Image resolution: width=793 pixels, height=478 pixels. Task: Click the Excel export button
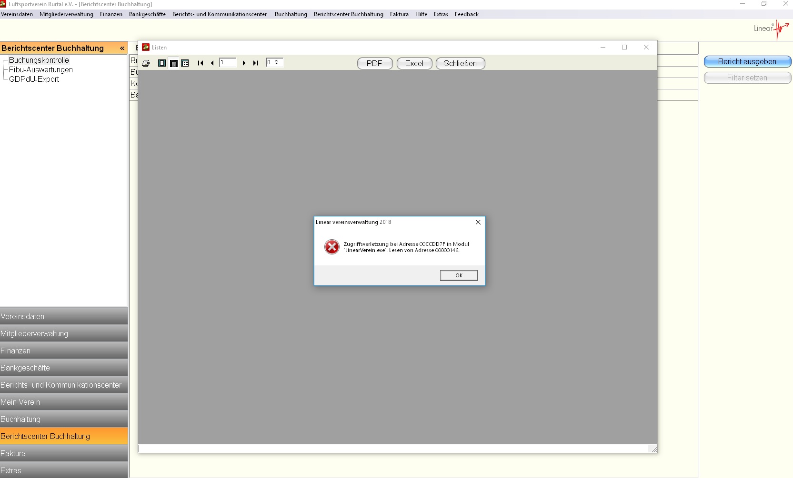[x=414, y=64]
